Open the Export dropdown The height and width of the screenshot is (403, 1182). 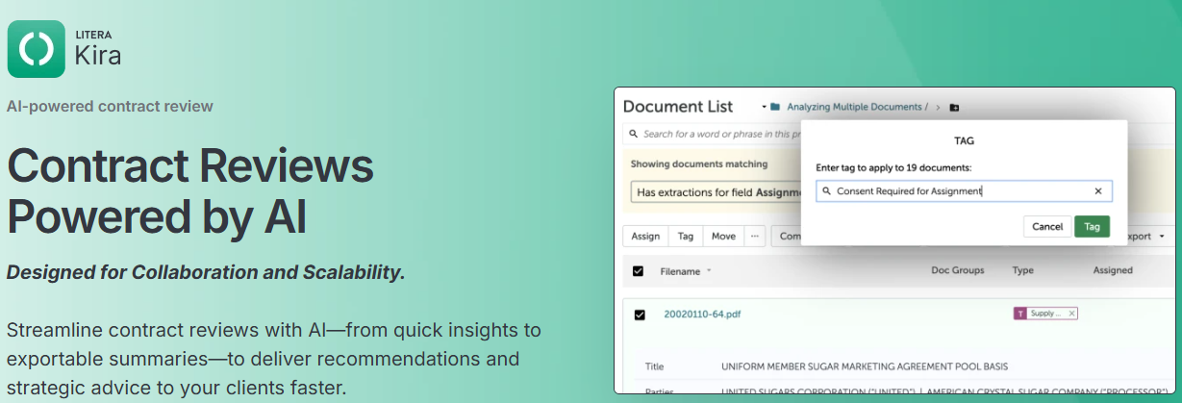coord(1144,236)
